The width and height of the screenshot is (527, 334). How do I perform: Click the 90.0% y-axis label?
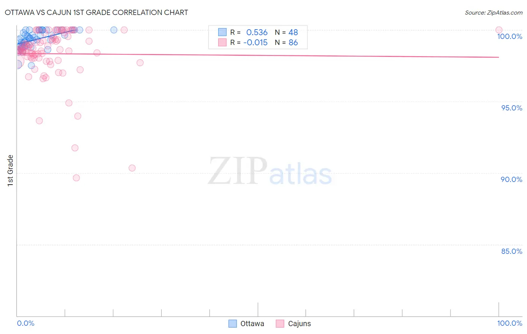point(512,179)
